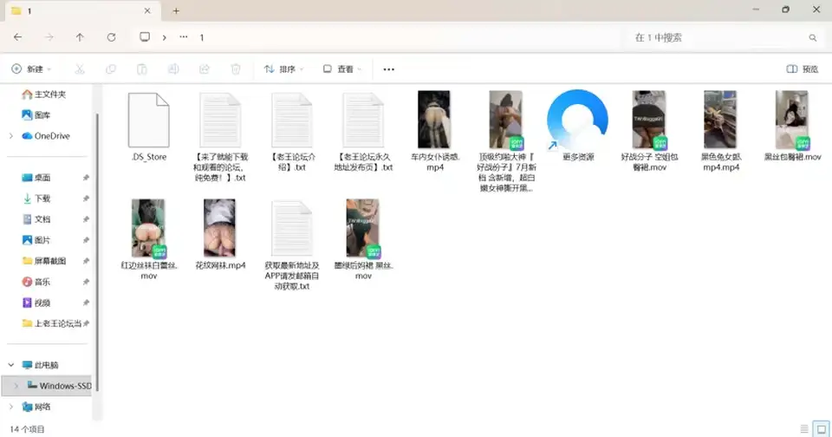Switch to large icons view in status bar

(x=822, y=428)
